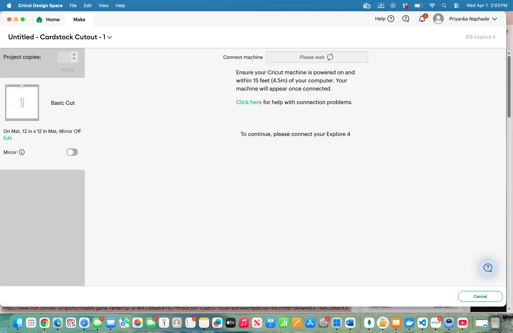Open Cricut Design Space from the dock
The image size is (513, 333).
[436, 323]
